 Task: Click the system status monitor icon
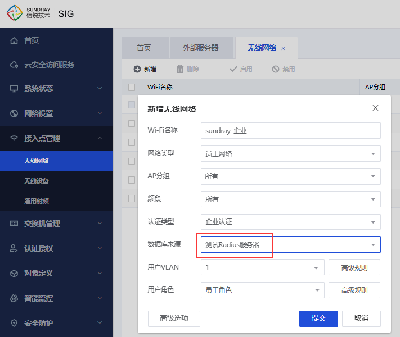[14, 89]
